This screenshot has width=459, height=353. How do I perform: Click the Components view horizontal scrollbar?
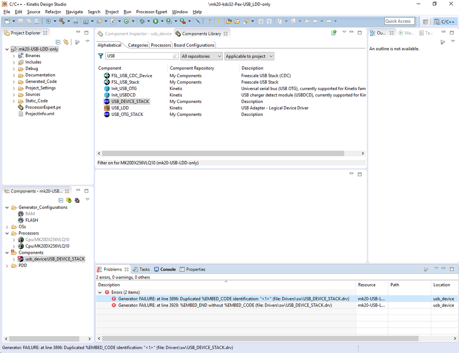(45, 339)
